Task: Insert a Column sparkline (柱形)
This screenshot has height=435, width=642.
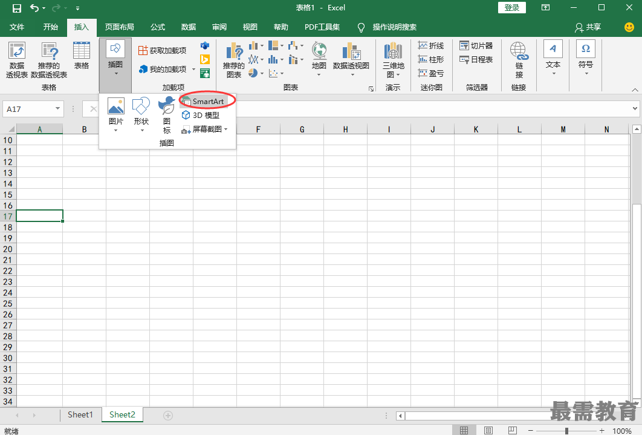Action: point(431,59)
